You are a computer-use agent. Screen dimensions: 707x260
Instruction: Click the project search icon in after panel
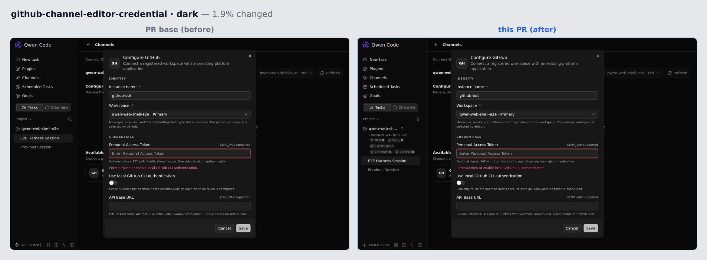click(417, 119)
